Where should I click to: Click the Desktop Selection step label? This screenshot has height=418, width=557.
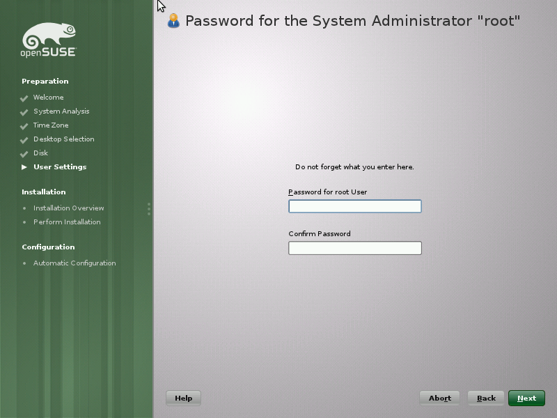(64, 139)
